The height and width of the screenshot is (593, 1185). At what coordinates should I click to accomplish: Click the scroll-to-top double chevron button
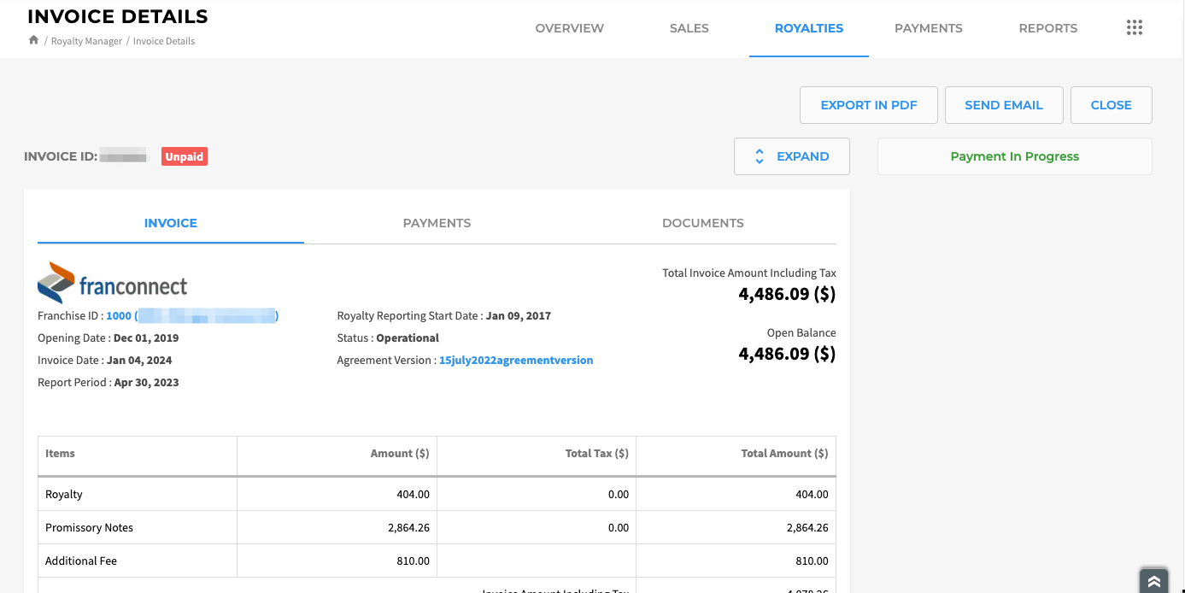(x=1154, y=581)
